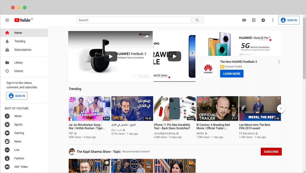Screen dimensions: 306x173
Task: Open JerryRigEverything channel link
Action: tap(165, 133)
